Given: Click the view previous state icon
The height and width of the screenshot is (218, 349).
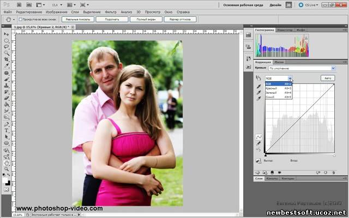Looking at the screenshot, I should coord(318,172).
